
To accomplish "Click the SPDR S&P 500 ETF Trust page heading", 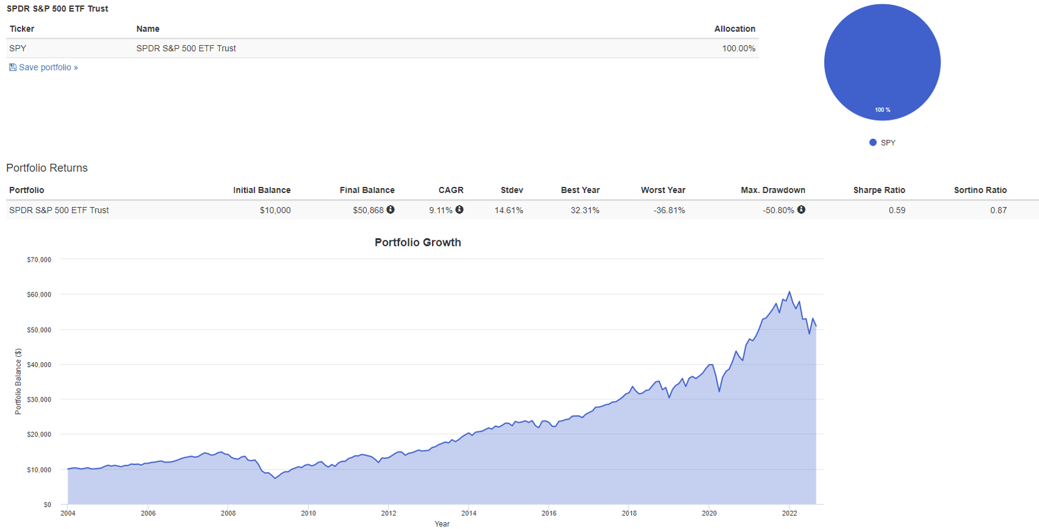I will pyautogui.click(x=57, y=9).
